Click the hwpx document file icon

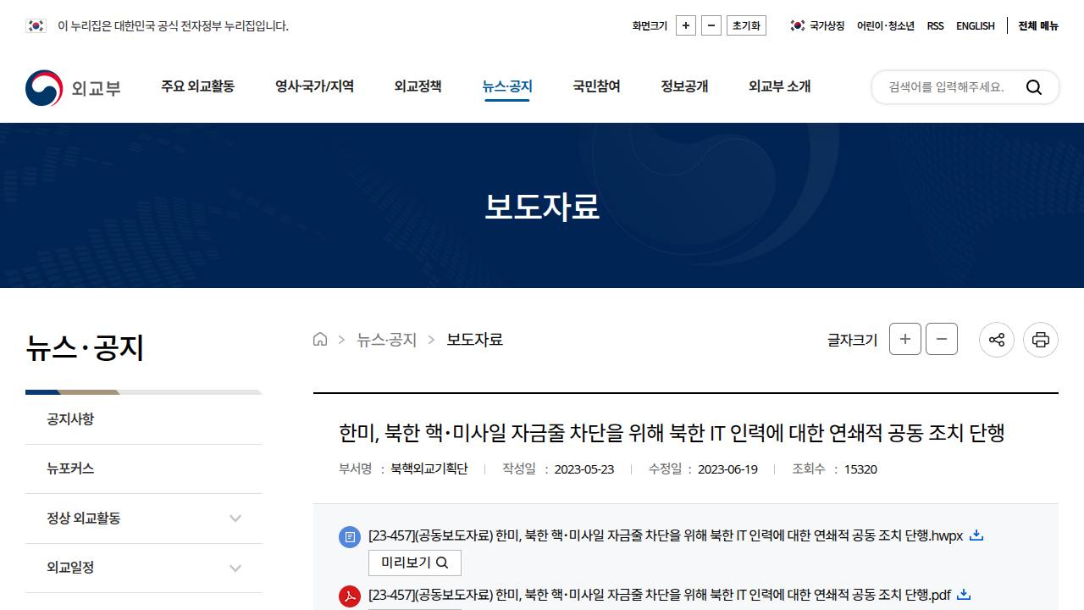tap(350, 536)
